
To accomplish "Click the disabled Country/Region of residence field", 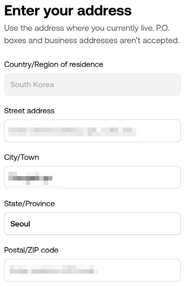I will click(93, 84).
